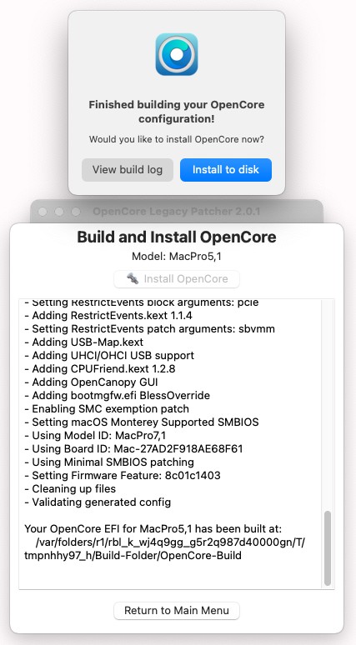Click the screwdriver icon beside Install OpenCore

132,278
